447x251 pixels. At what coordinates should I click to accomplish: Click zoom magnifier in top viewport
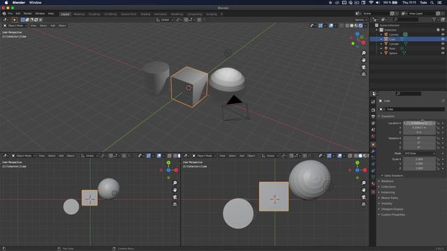tap(363, 53)
